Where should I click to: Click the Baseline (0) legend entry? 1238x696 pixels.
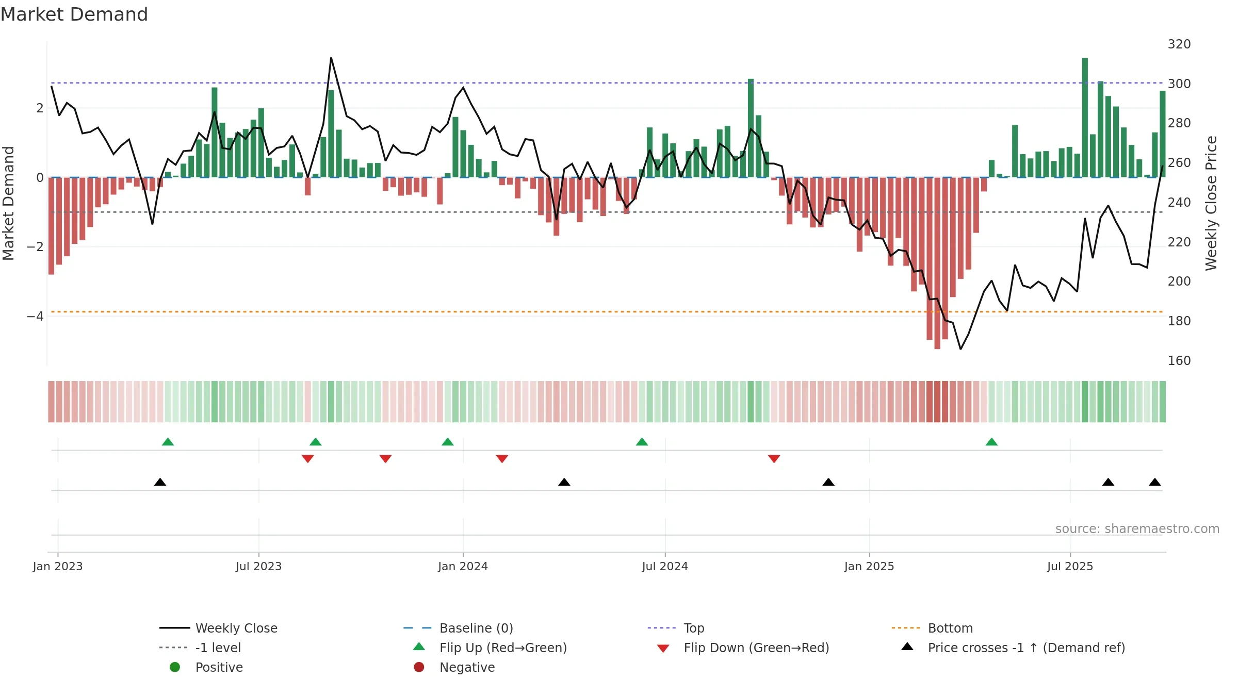(458, 628)
